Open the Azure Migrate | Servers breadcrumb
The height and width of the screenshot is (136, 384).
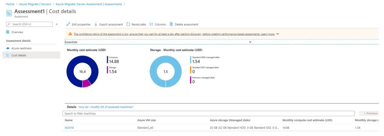click(x=35, y=4)
